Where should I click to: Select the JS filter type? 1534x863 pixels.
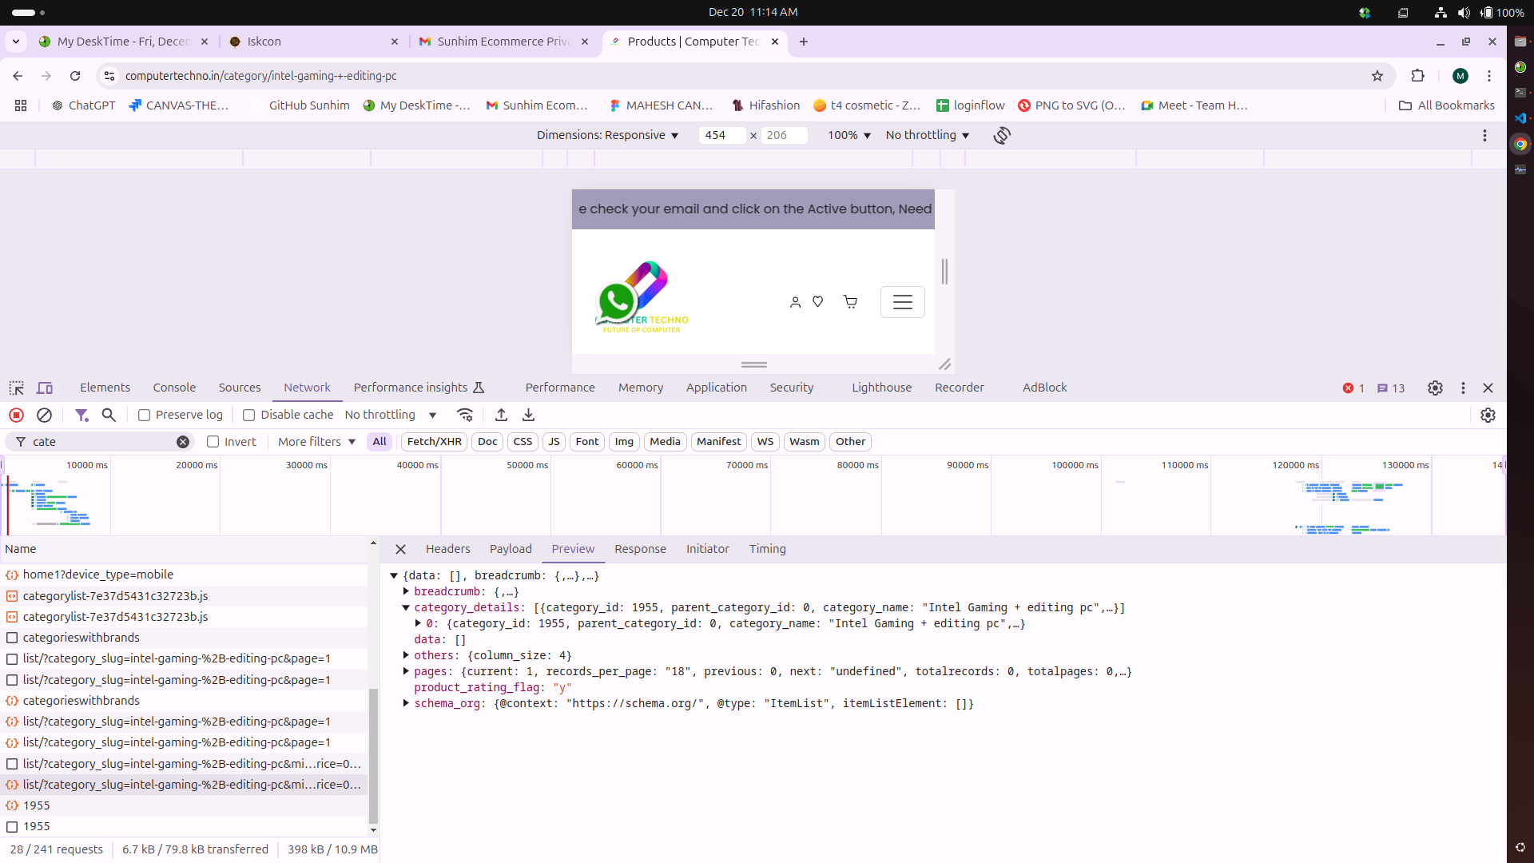tap(554, 442)
